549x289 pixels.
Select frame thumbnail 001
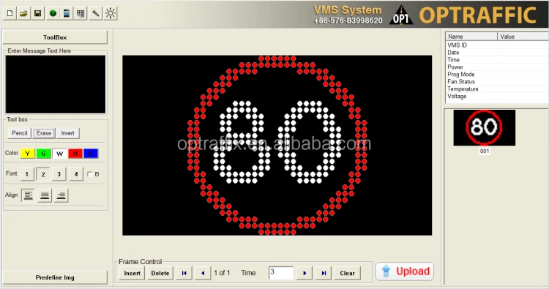[485, 128]
